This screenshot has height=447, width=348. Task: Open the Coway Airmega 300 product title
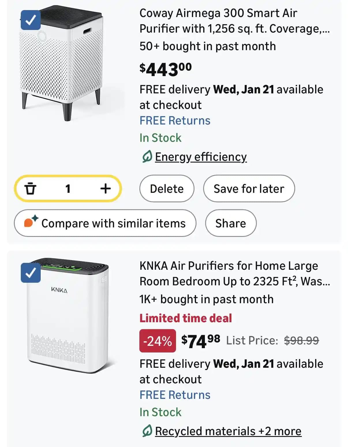[234, 21]
